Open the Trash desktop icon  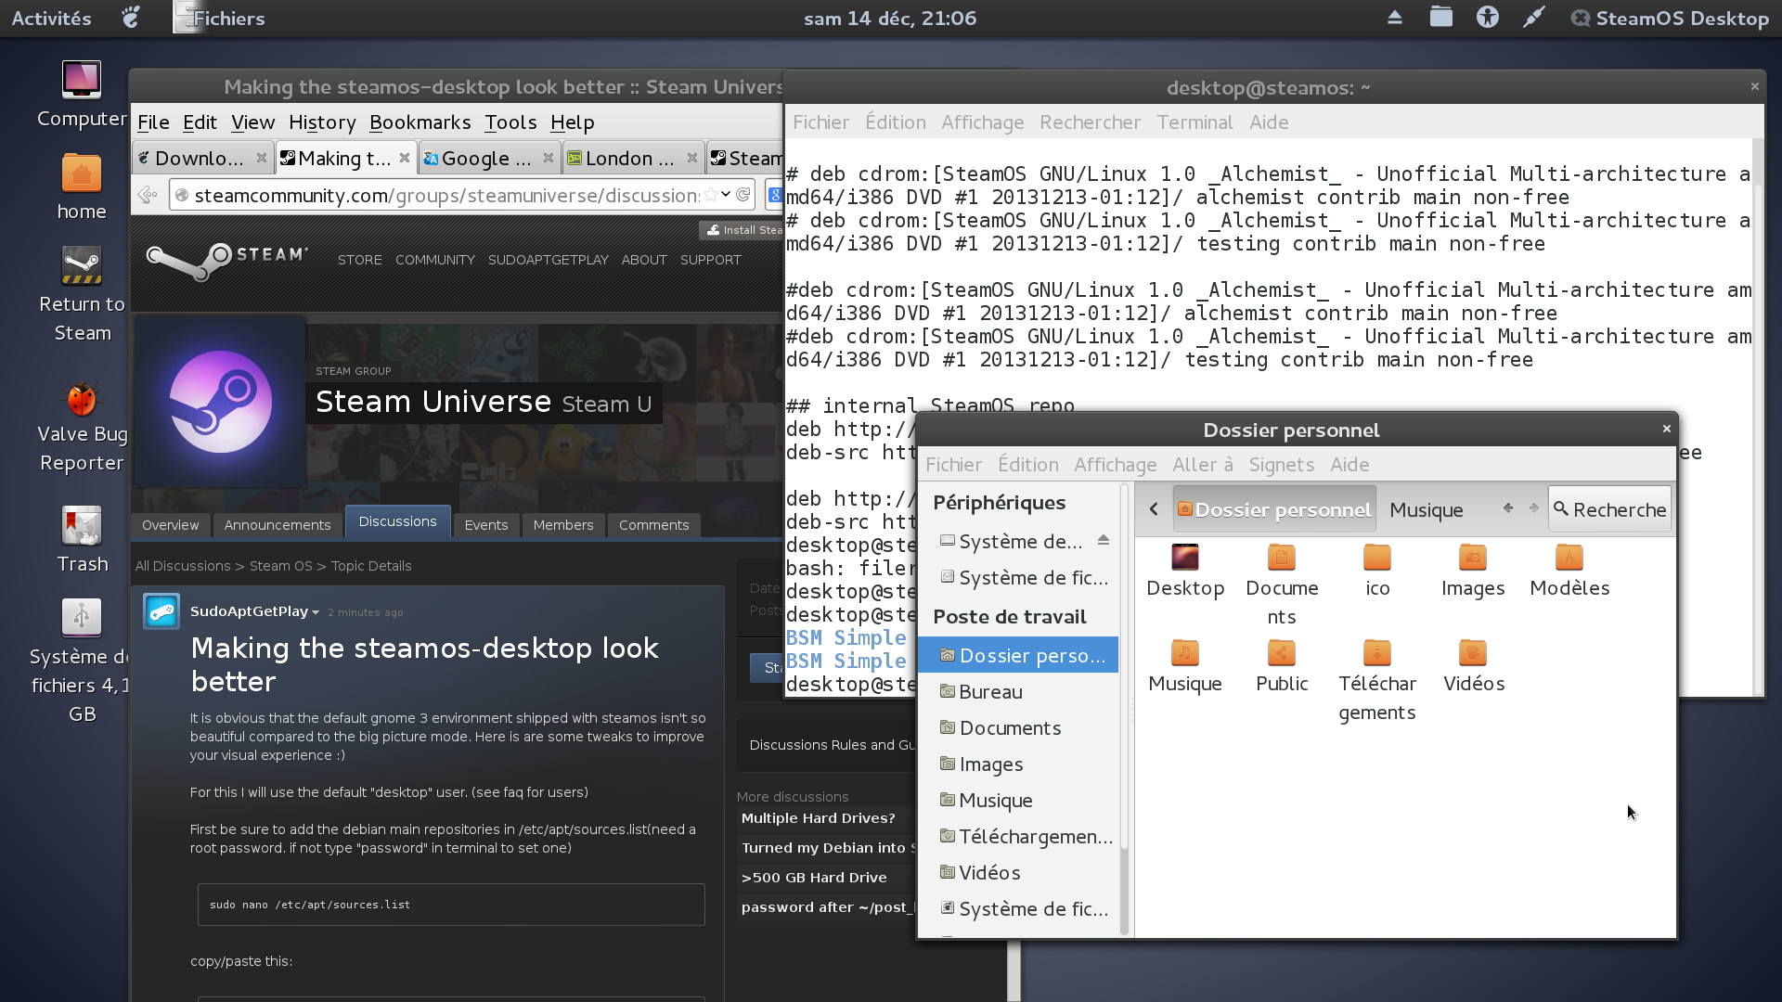pos(82,527)
